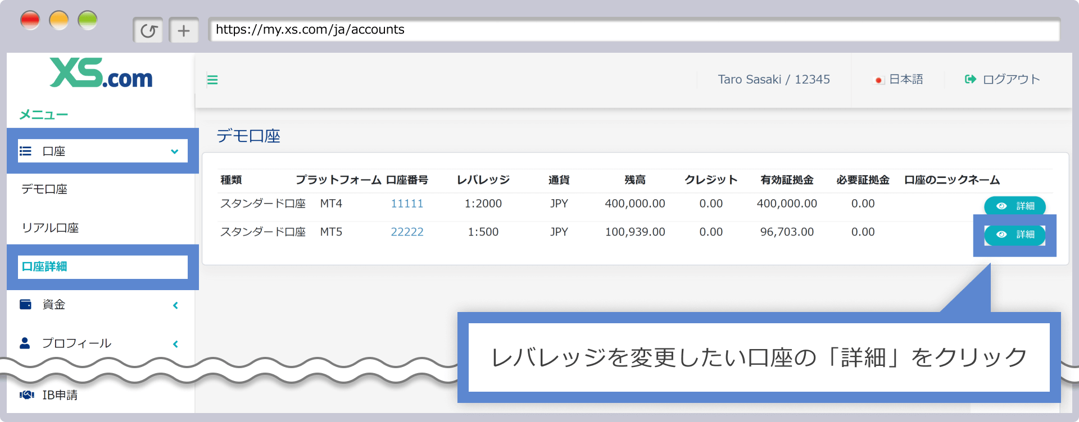Click スタンダード口座 in the MT4 row
The image size is (1079, 422).
click(x=263, y=204)
